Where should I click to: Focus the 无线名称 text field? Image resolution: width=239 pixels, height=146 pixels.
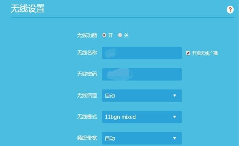pos(142,53)
